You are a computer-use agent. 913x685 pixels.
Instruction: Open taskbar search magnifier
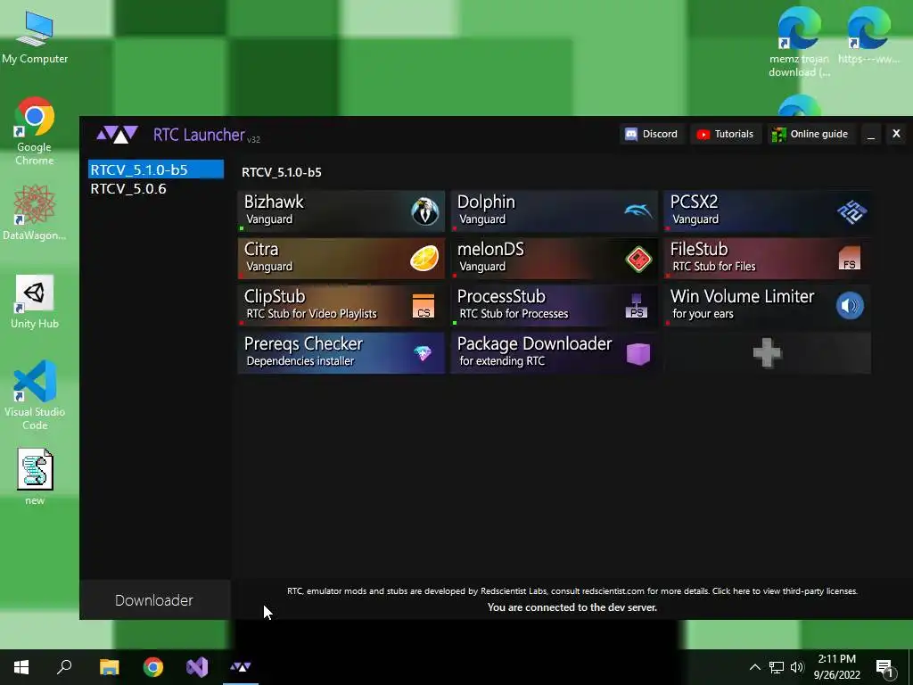coord(64,667)
